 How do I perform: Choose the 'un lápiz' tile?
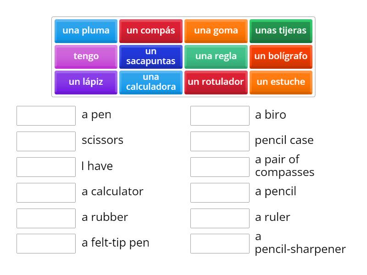tap(85, 82)
